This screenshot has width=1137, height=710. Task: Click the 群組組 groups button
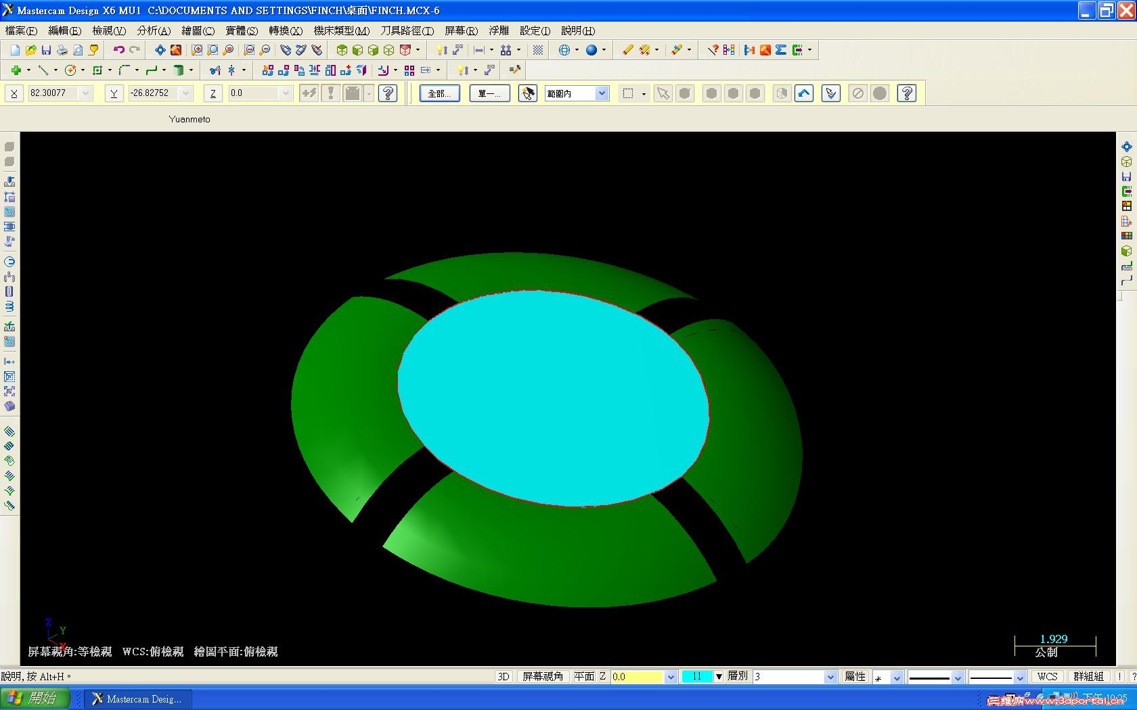1088,676
